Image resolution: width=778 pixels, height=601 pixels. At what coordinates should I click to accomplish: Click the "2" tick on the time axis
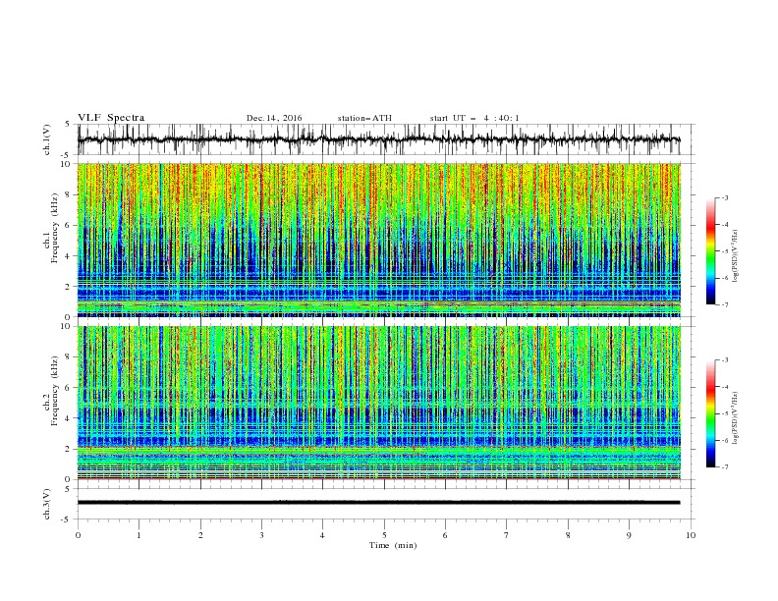pos(200,535)
